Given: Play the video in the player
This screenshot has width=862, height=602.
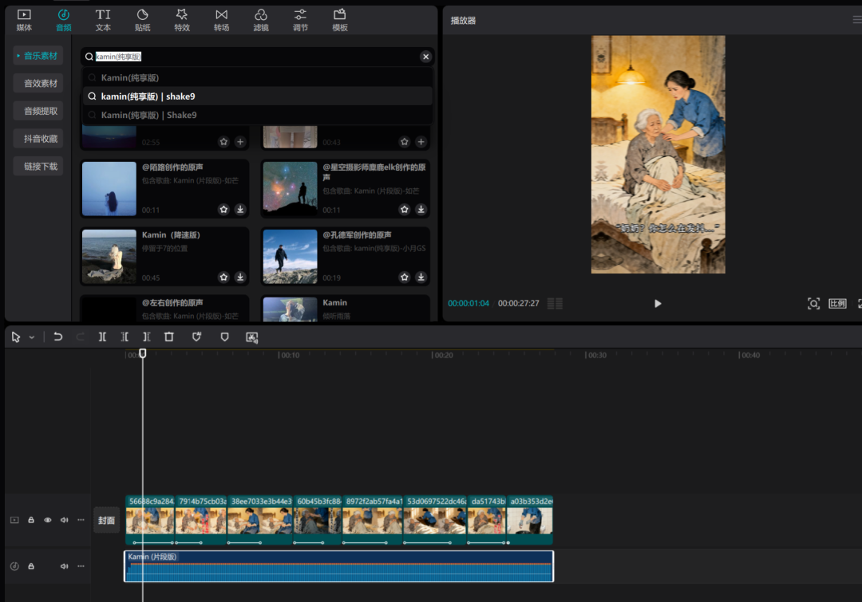Looking at the screenshot, I should pyautogui.click(x=658, y=304).
